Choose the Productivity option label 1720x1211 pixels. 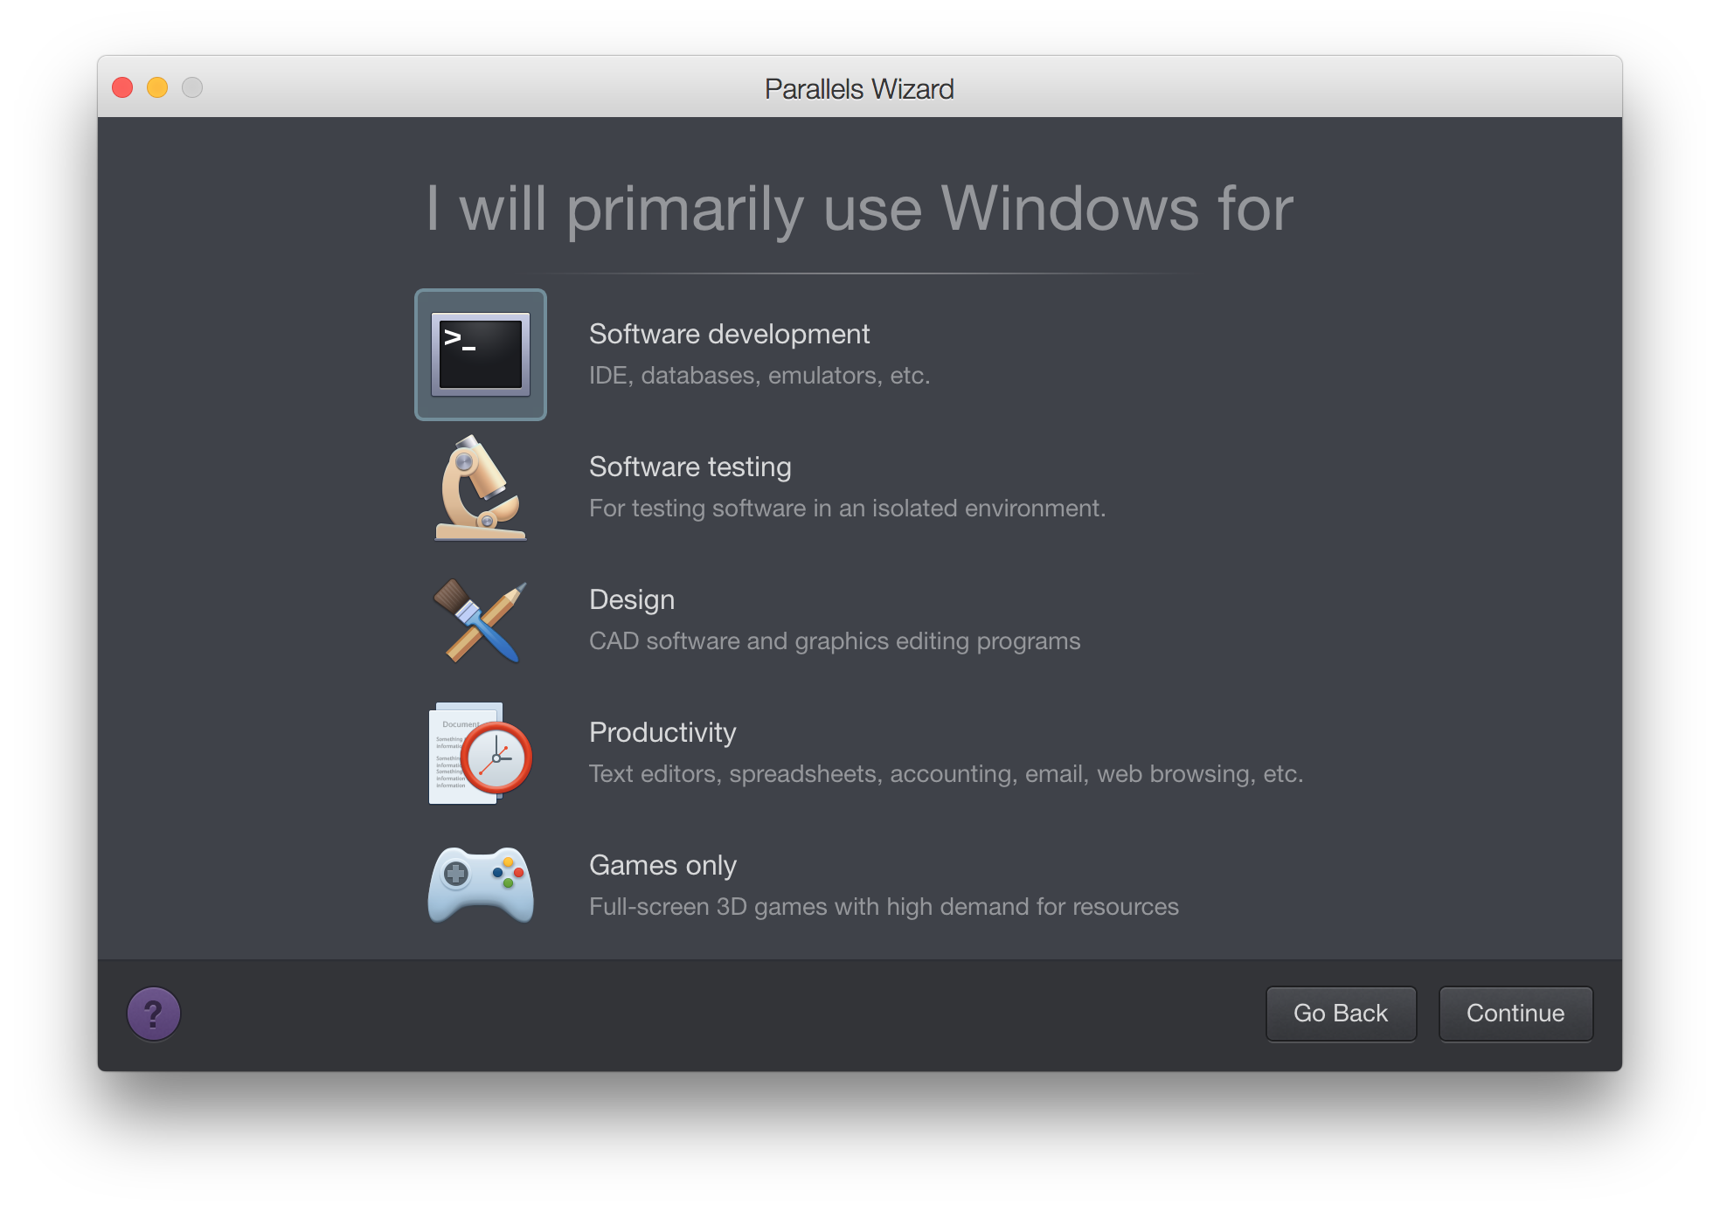tap(662, 732)
